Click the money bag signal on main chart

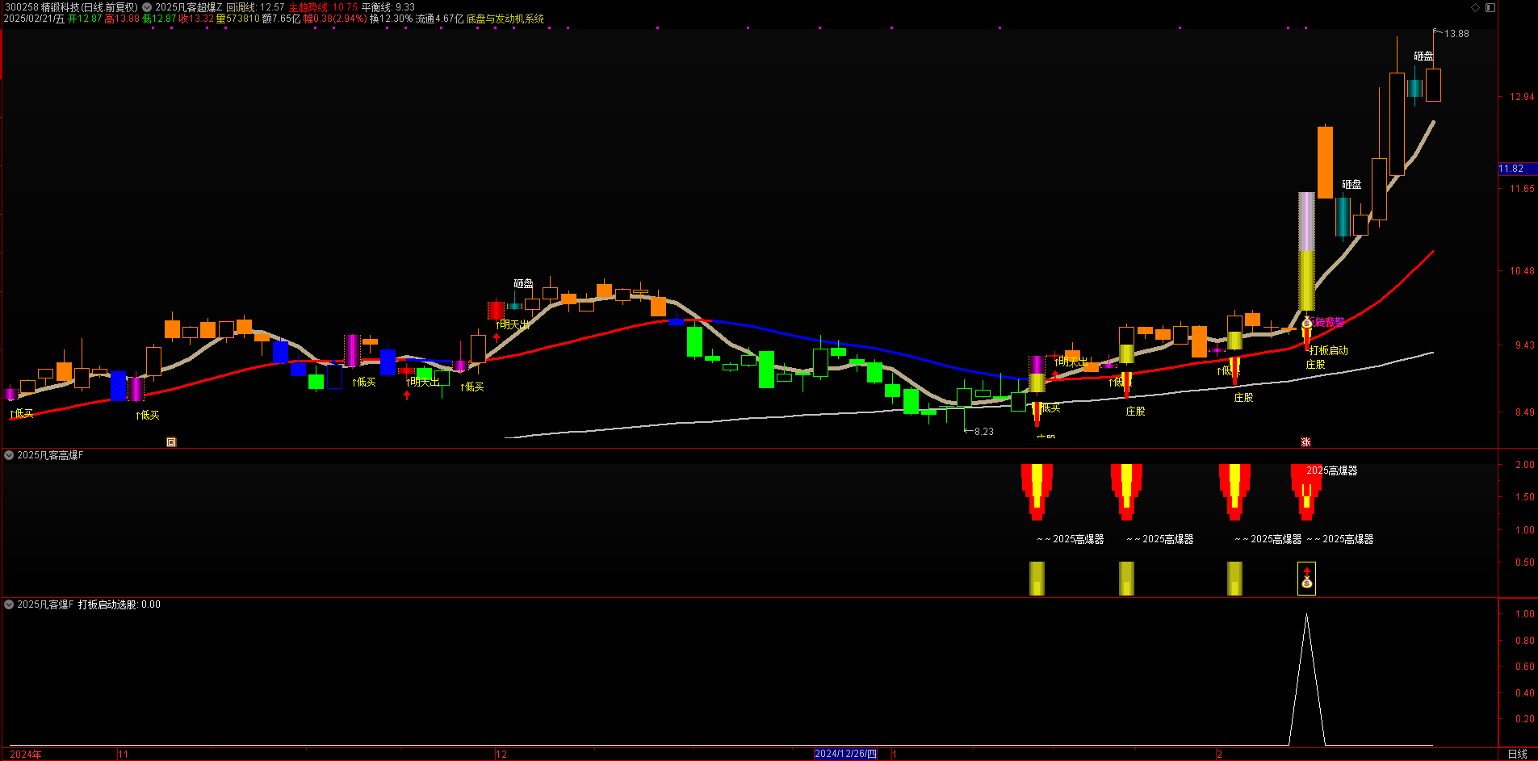pos(1307,323)
